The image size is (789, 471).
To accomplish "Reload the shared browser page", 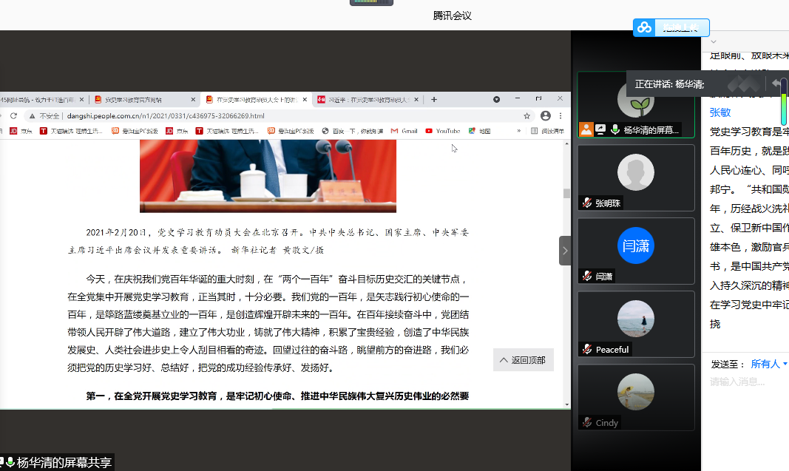I will click(13, 116).
